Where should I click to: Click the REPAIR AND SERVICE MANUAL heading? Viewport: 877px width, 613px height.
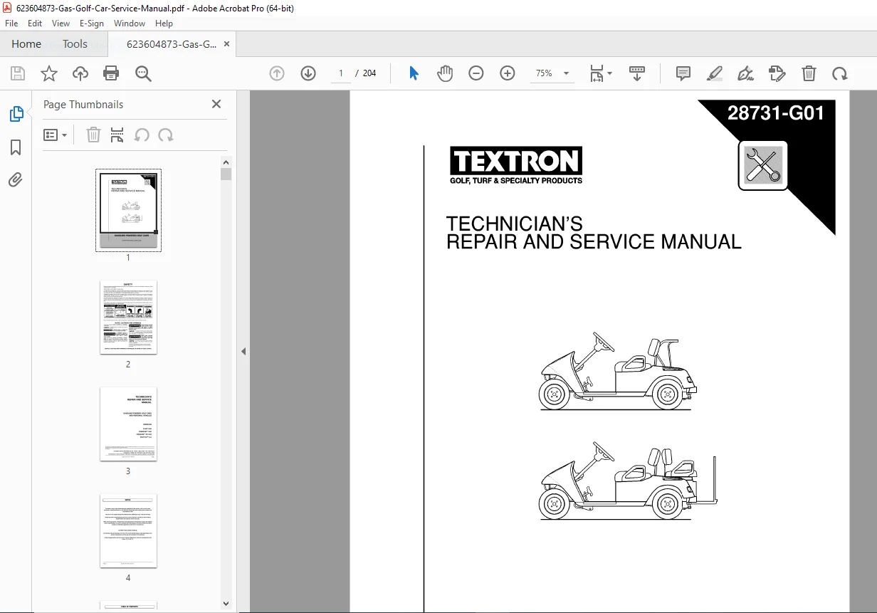[594, 242]
